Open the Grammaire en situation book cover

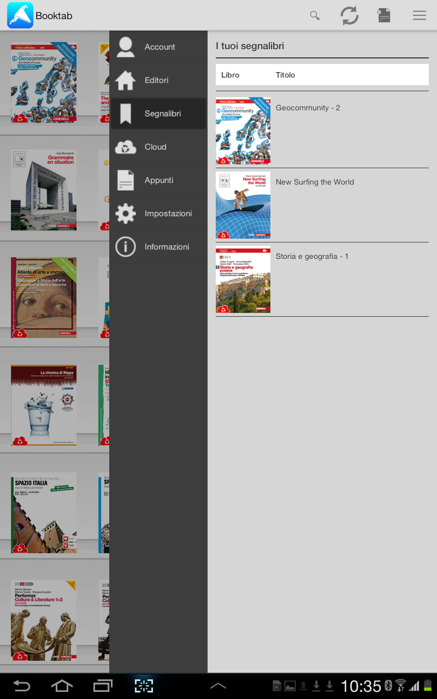click(x=44, y=190)
